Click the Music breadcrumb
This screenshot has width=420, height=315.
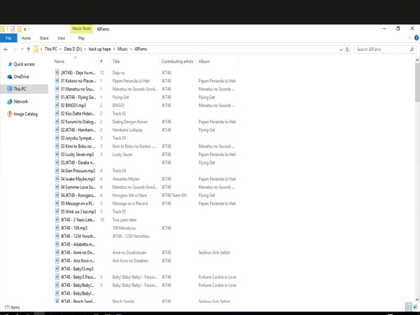point(122,49)
